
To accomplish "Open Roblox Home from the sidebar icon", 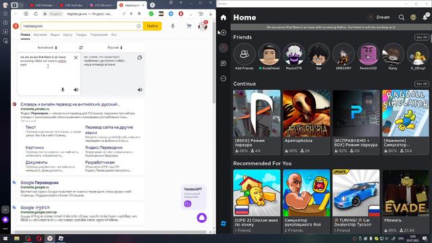I will point(223,18).
